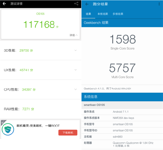
Task: Collapse the 详细 score details chevron
Action: click(x=77, y=35)
